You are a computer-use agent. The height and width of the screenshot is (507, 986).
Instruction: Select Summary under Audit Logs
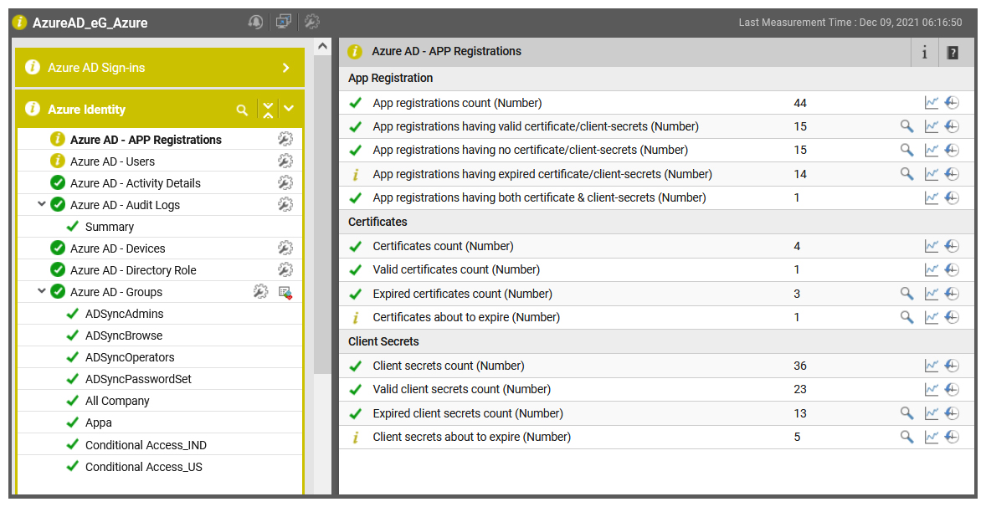click(x=110, y=227)
